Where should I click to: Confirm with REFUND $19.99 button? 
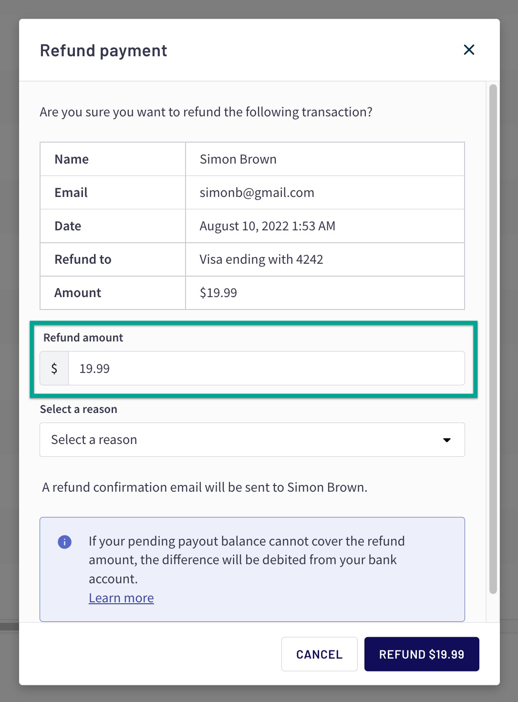[x=422, y=654]
